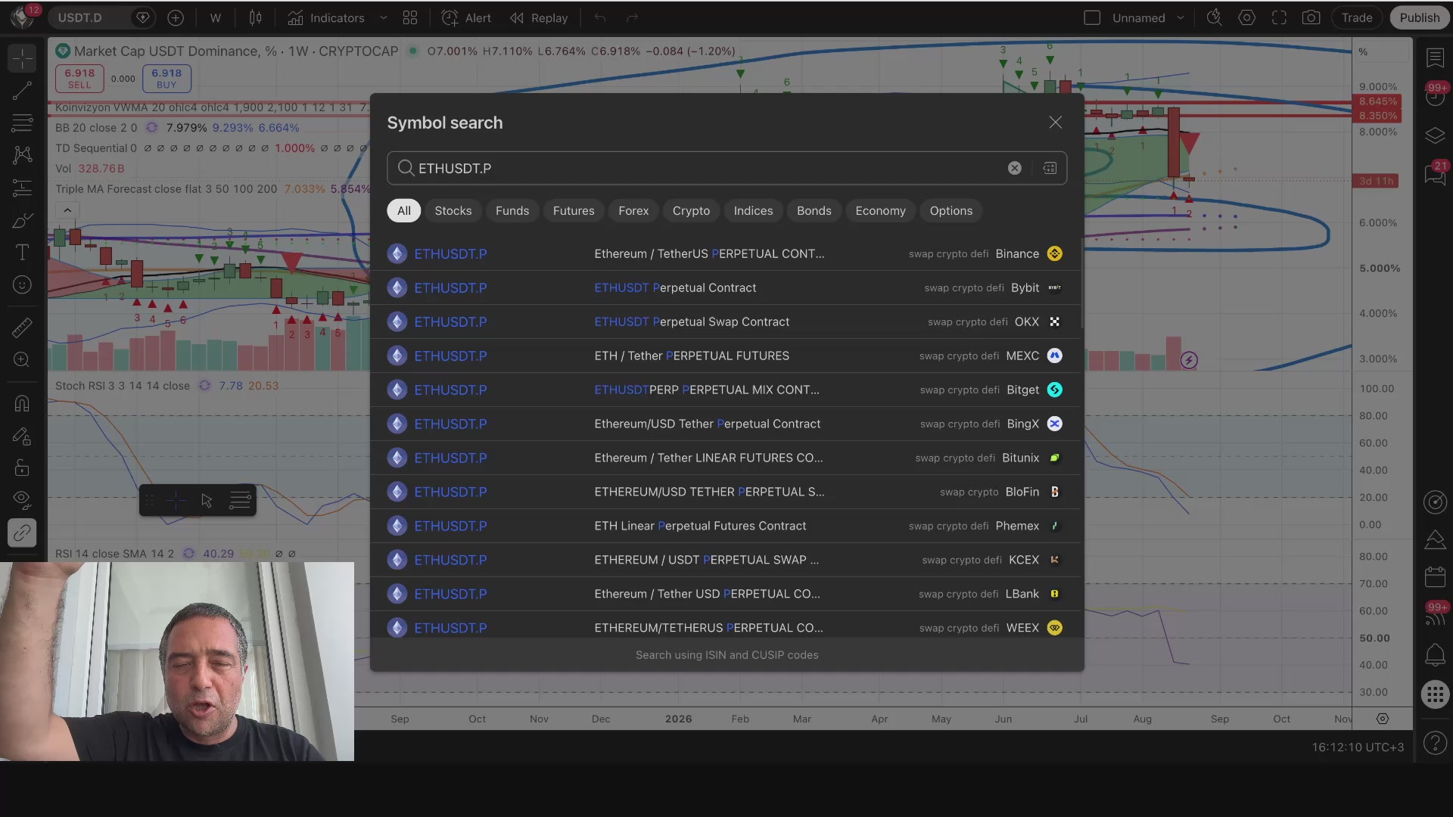The image size is (1453, 817).
Task: Toggle fullscreen mode
Action: tap(1279, 17)
